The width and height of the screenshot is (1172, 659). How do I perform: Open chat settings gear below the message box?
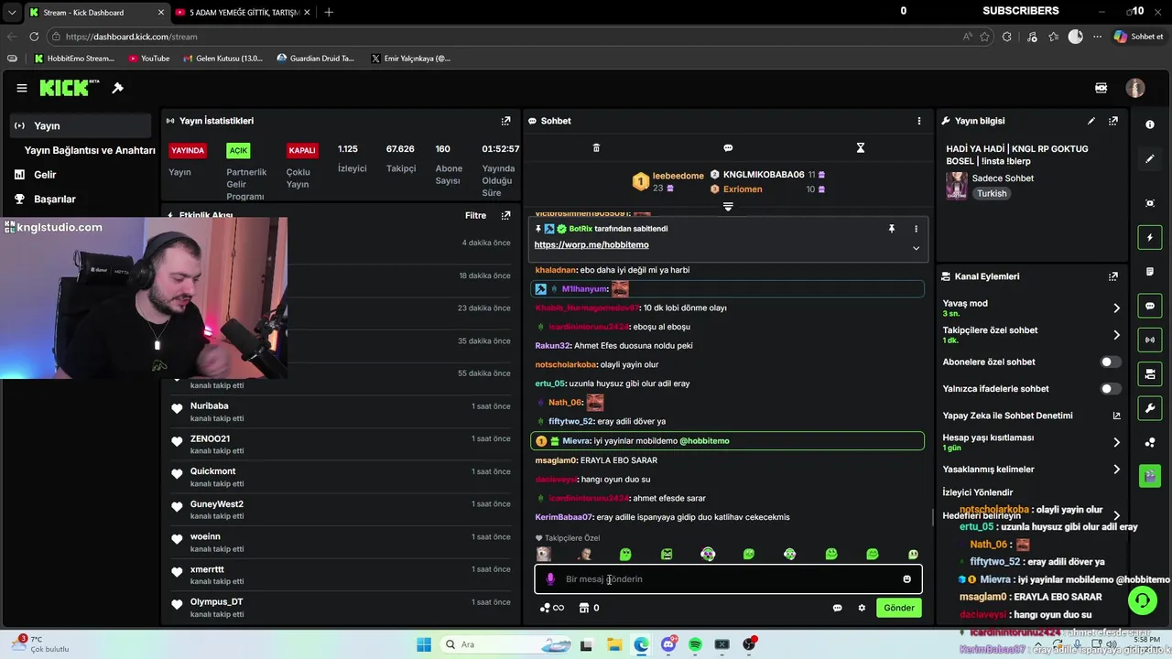[862, 608]
